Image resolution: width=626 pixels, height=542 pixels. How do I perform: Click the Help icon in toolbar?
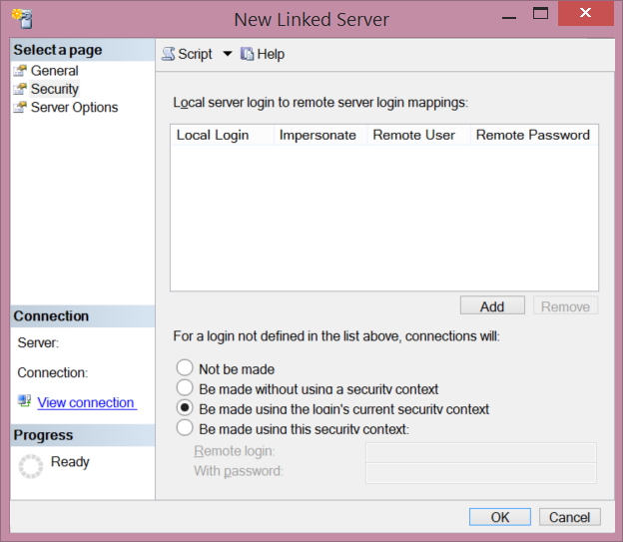click(x=248, y=54)
